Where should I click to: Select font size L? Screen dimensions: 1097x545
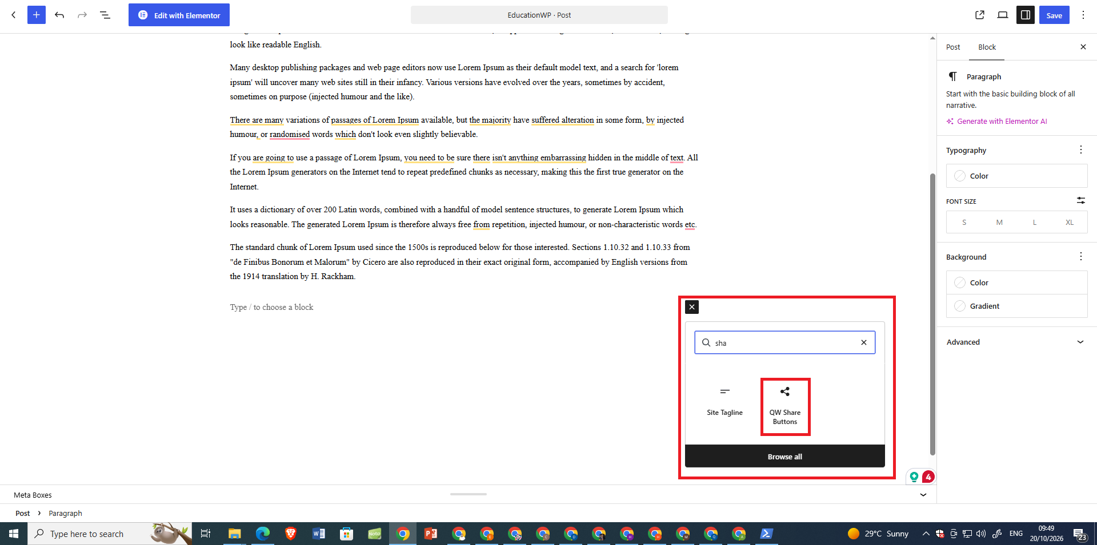tap(1035, 222)
